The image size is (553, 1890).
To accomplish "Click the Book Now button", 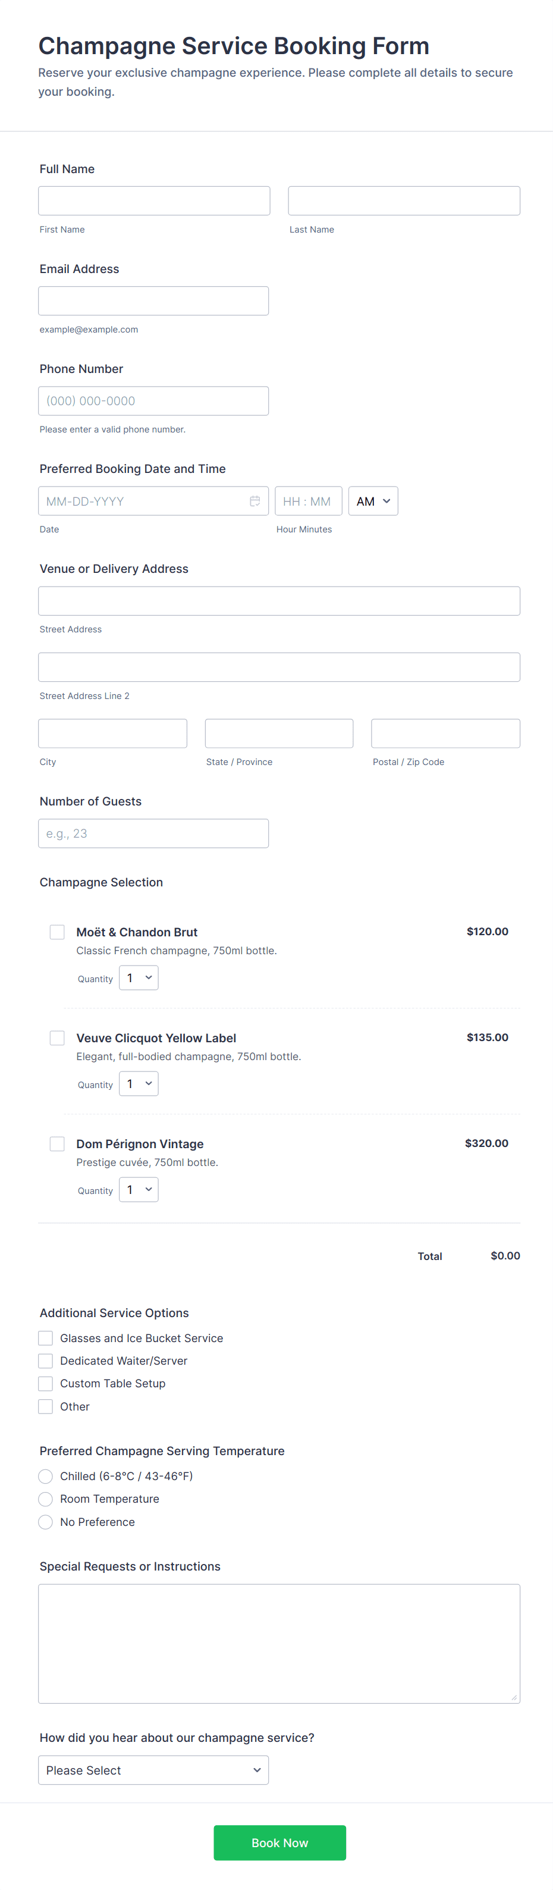I will (279, 1842).
